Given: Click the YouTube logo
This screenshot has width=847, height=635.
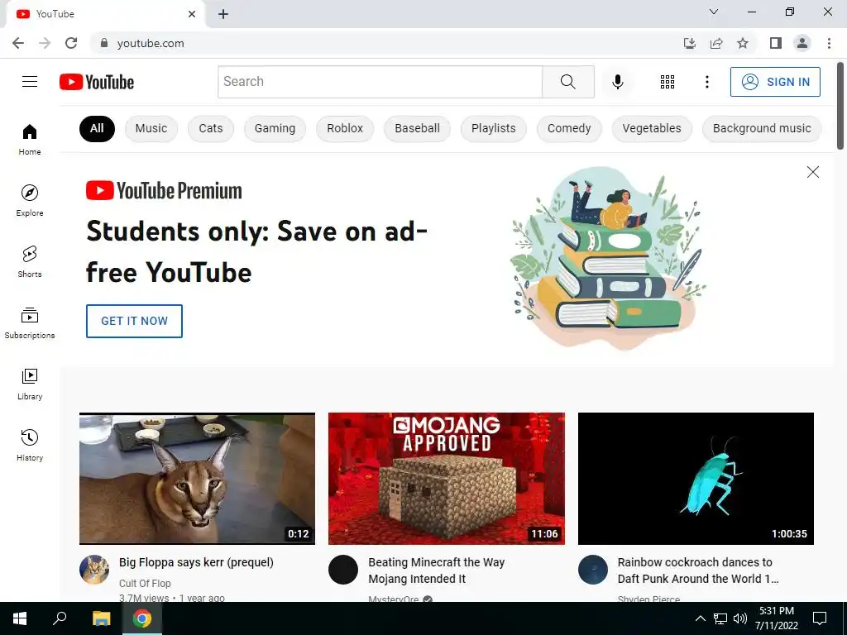Looking at the screenshot, I should pyautogui.click(x=97, y=82).
